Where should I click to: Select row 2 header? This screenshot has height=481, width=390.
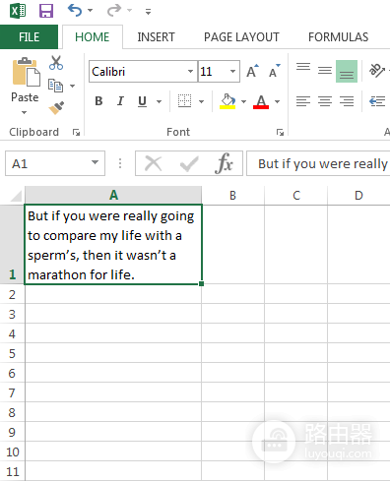(12, 294)
